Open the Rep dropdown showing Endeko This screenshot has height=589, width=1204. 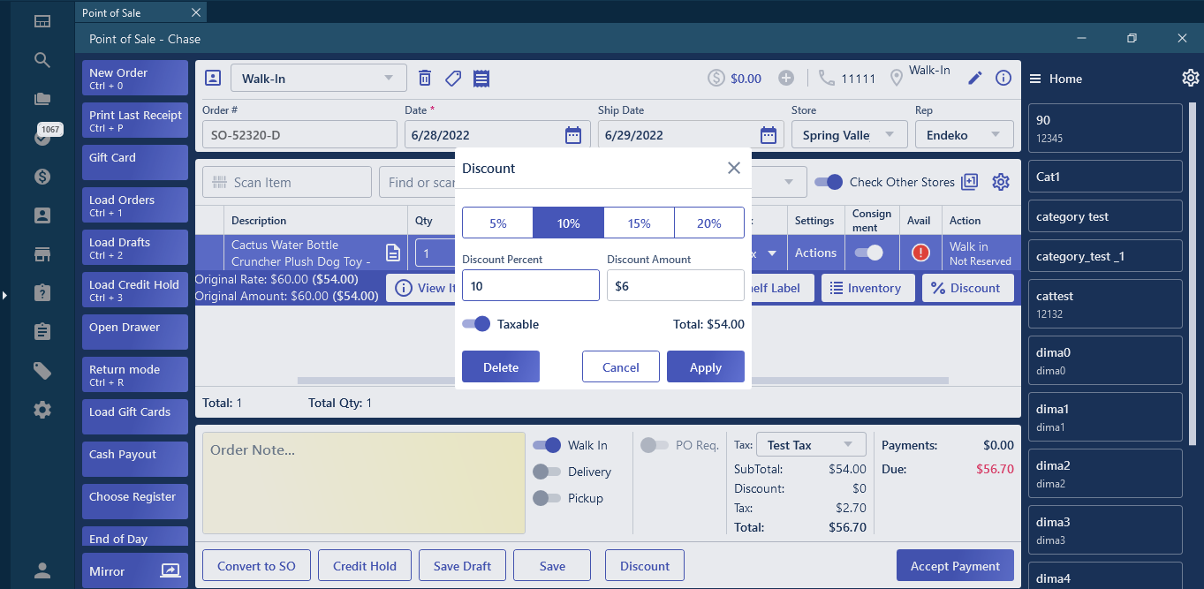point(964,135)
